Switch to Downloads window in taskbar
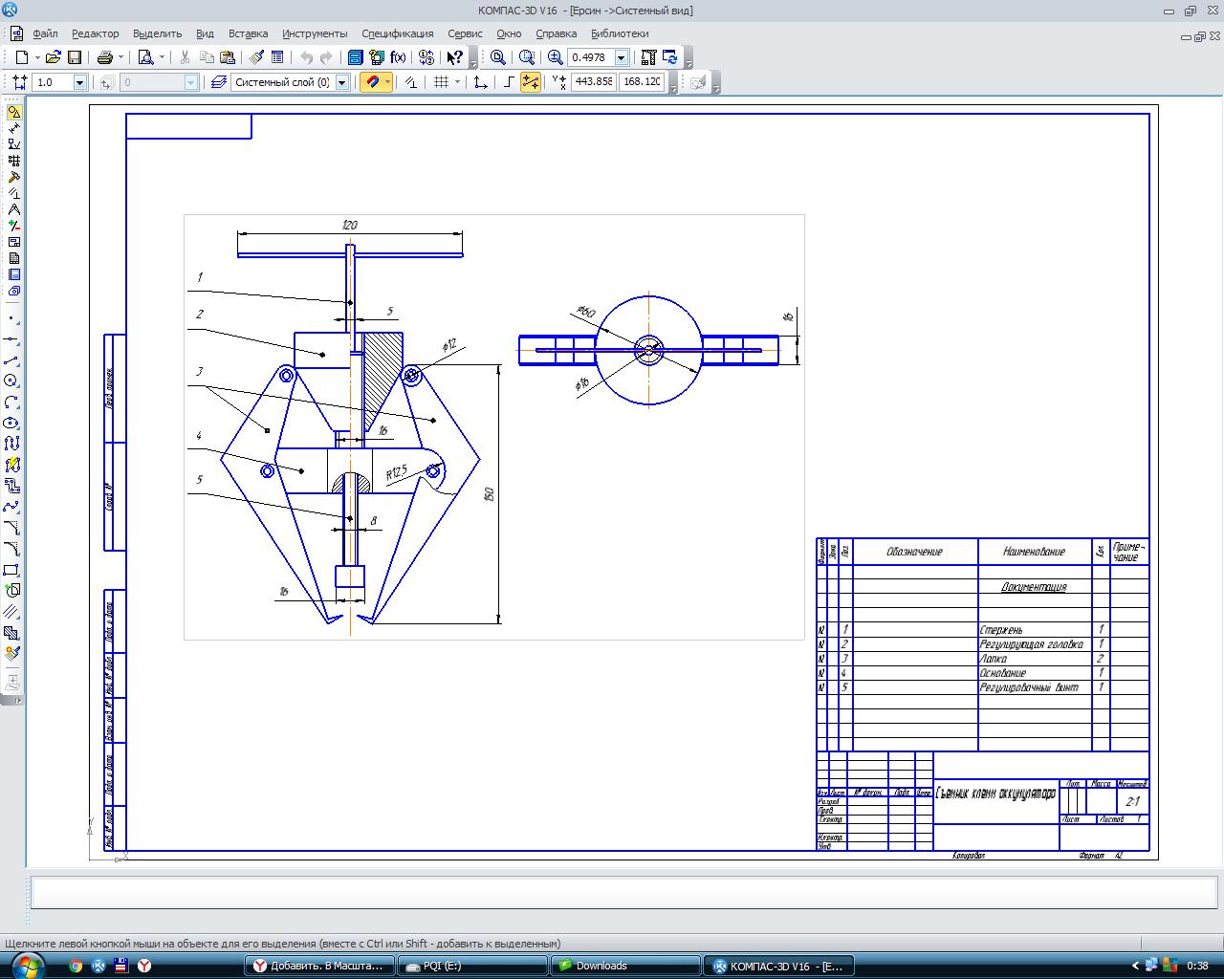 tap(625, 966)
